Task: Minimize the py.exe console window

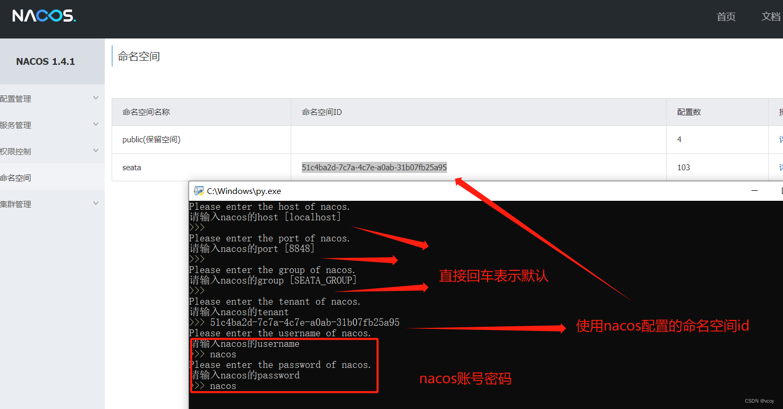Action: [755, 191]
